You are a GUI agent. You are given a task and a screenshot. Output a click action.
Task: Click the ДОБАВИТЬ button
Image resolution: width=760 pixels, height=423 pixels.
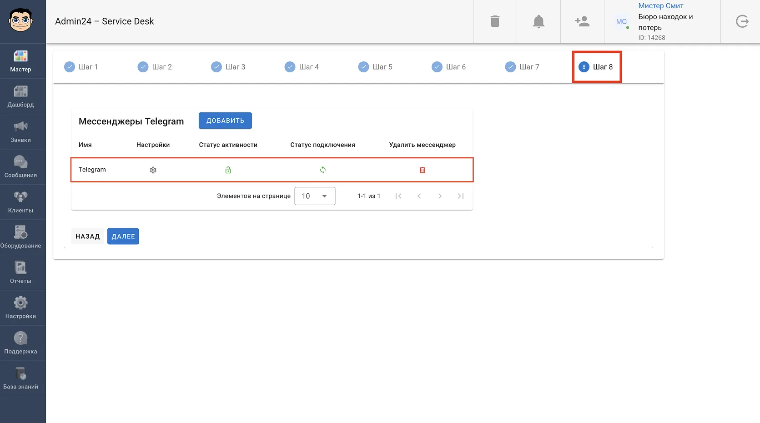(x=225, y=121)
